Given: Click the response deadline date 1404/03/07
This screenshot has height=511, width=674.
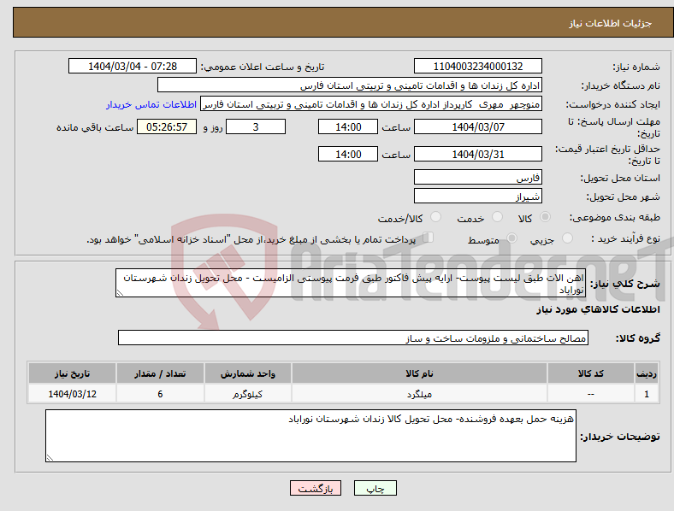Looking at the screenshot, I should (478, 126).
